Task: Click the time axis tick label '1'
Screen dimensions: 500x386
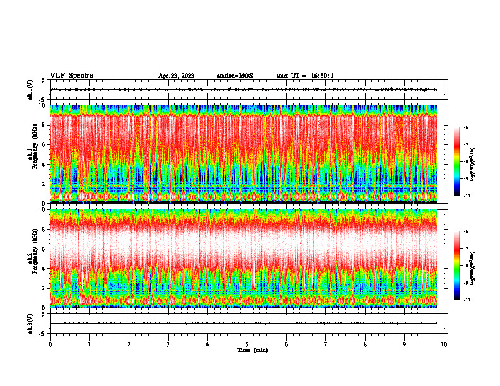Action: [89, 344]
